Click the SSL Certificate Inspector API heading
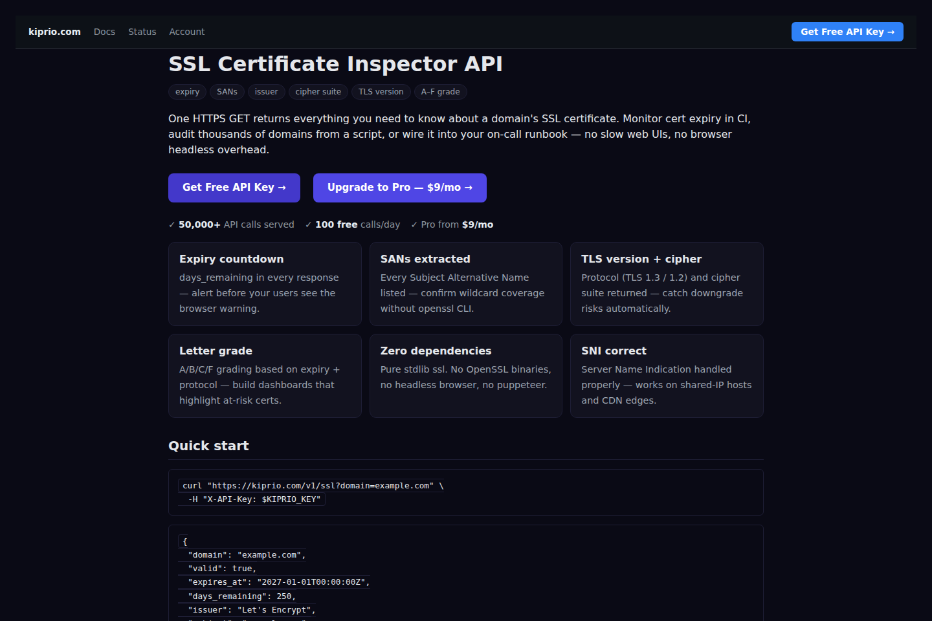932x621 pixels. (x=335, y=64)
